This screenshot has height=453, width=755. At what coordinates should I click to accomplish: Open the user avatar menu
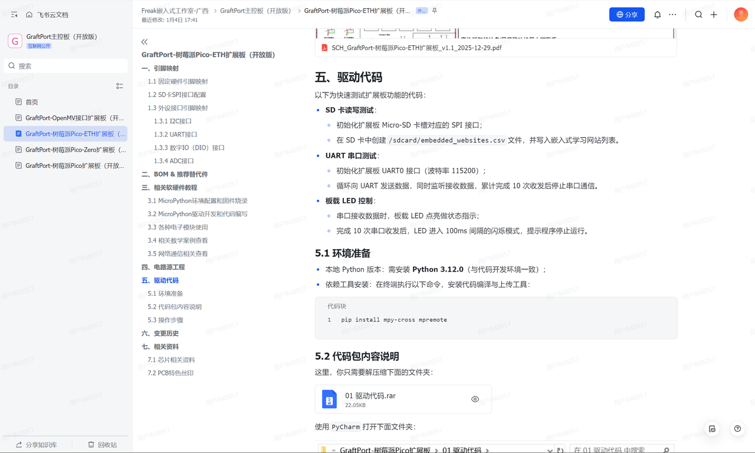pos(741,15)
